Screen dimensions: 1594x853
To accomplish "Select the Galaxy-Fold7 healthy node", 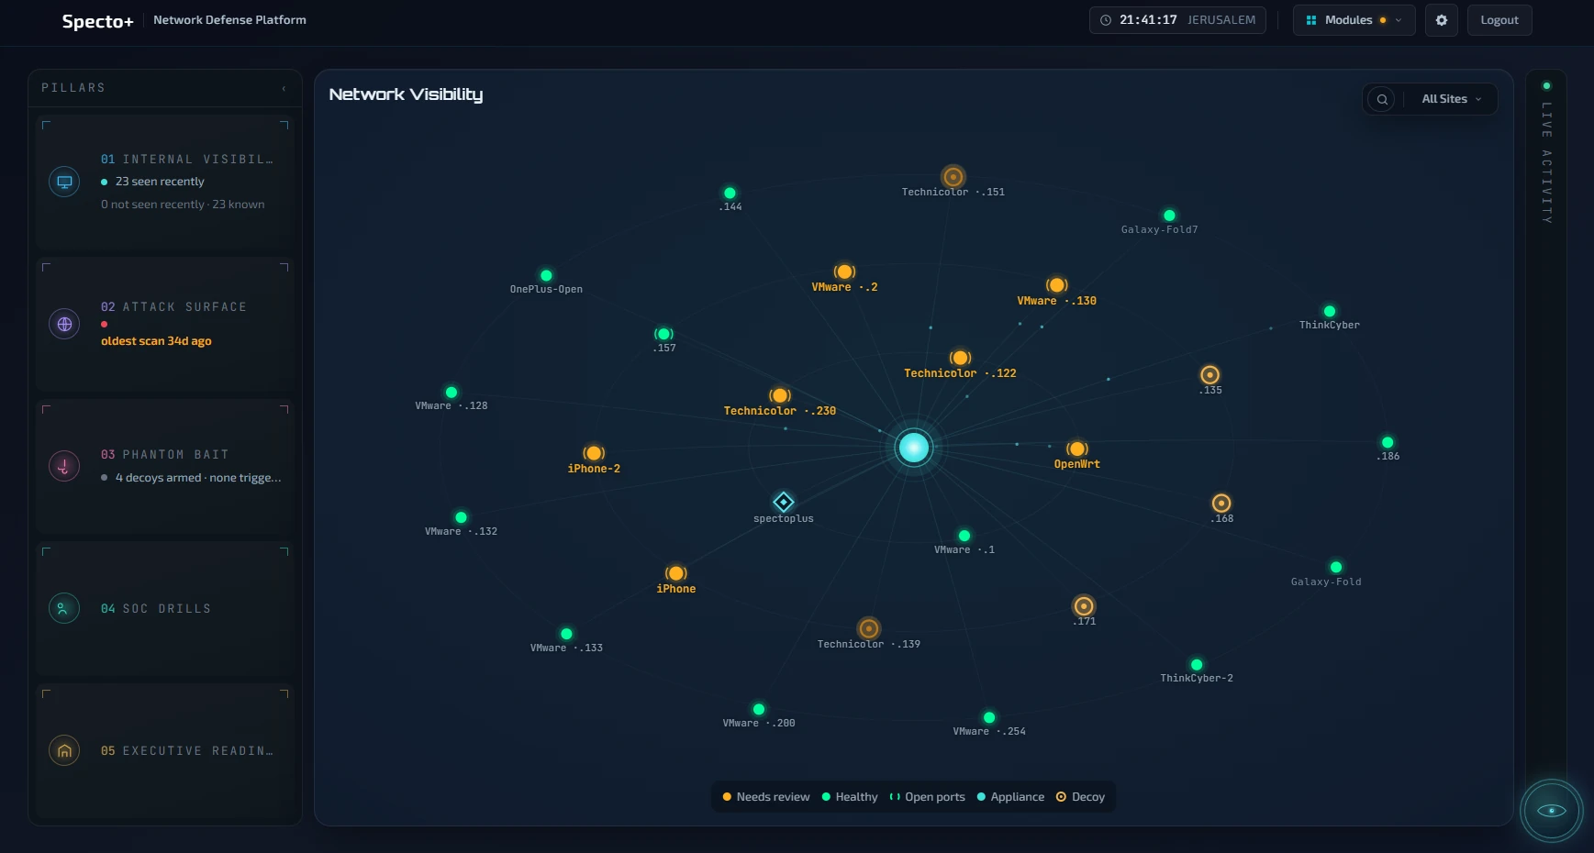I will click(x=1169, y=216).
